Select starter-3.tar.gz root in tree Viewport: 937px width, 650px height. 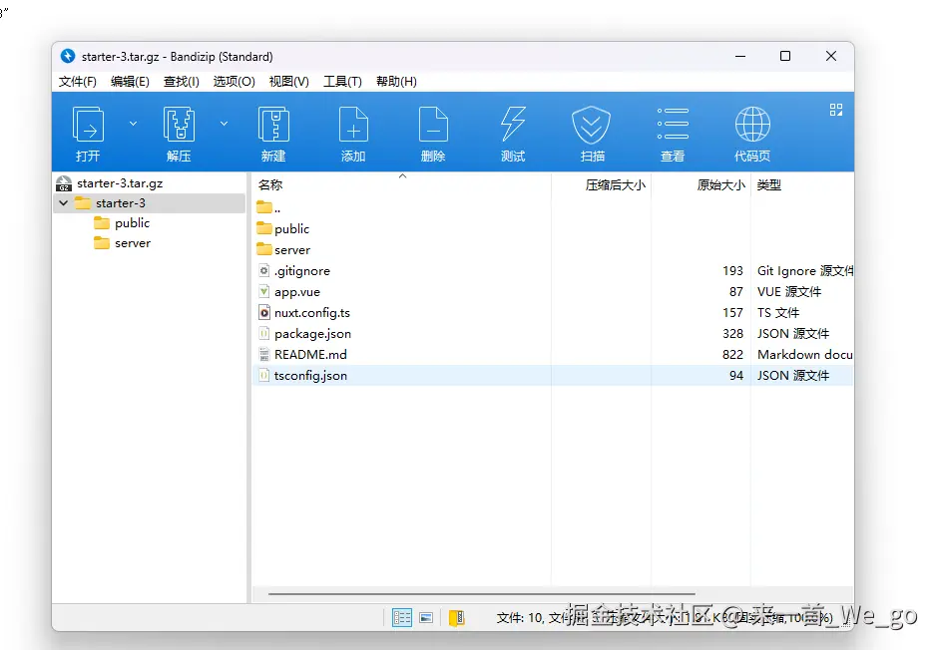pos(120,183)
